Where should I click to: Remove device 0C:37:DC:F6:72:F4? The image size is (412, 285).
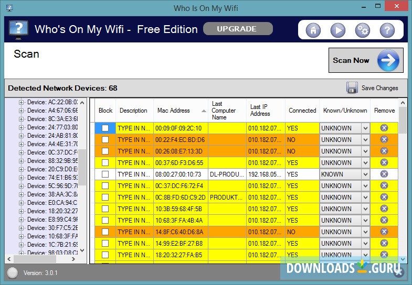click(x=384, y=185)
